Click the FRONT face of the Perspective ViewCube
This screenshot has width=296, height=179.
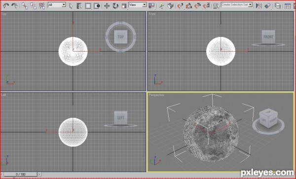(x=273, y=120)
